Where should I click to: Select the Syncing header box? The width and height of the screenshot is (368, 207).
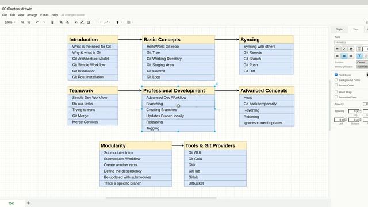(x=266, y=40)
